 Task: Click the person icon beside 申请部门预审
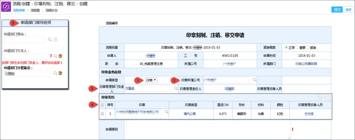(x=55, y=40)
